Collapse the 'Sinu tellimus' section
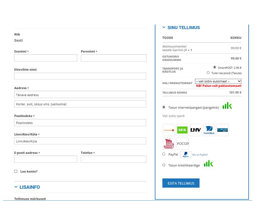The height and width of the screenshot is (201, 268). pos(164,28)
